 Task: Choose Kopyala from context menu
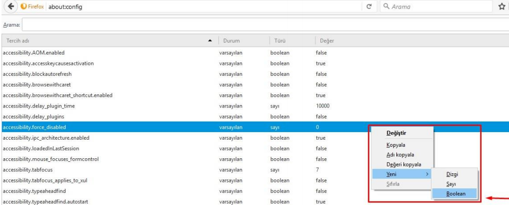[402, 145]
